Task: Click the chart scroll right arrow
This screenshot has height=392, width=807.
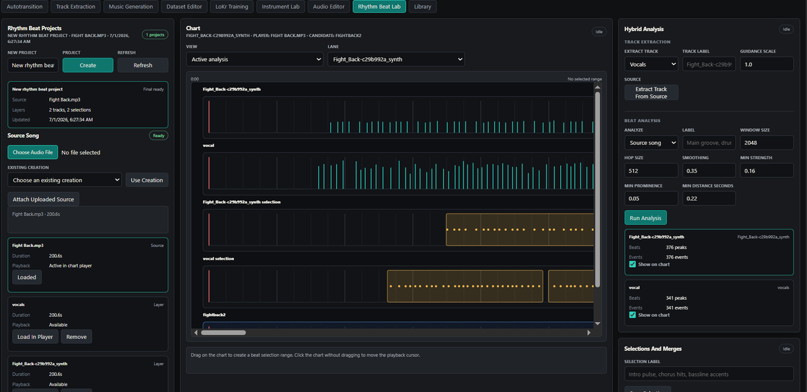Action: coord(589,332)
